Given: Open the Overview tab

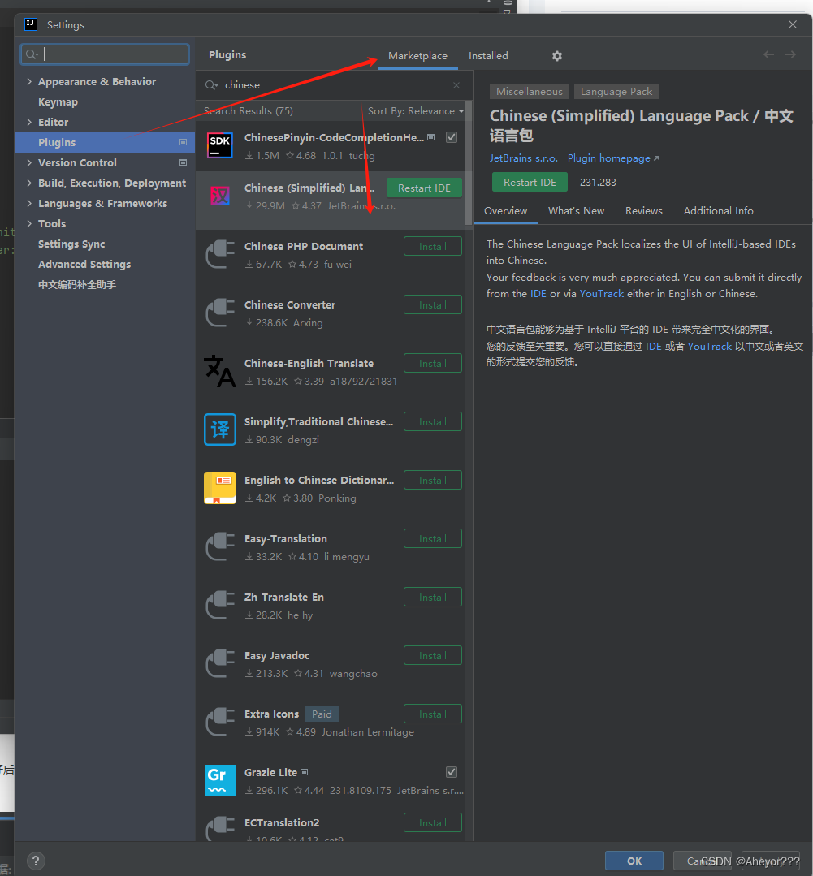Looking at the screenshot, I should [x=505, y=210].
